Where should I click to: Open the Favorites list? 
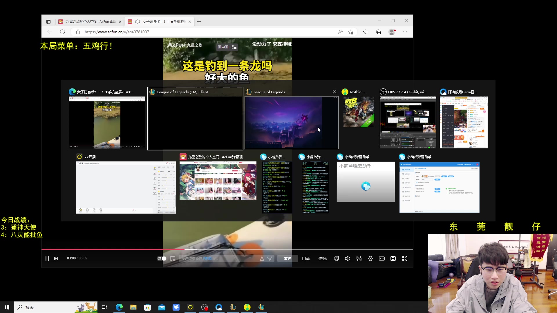click(x=366, y=32)
